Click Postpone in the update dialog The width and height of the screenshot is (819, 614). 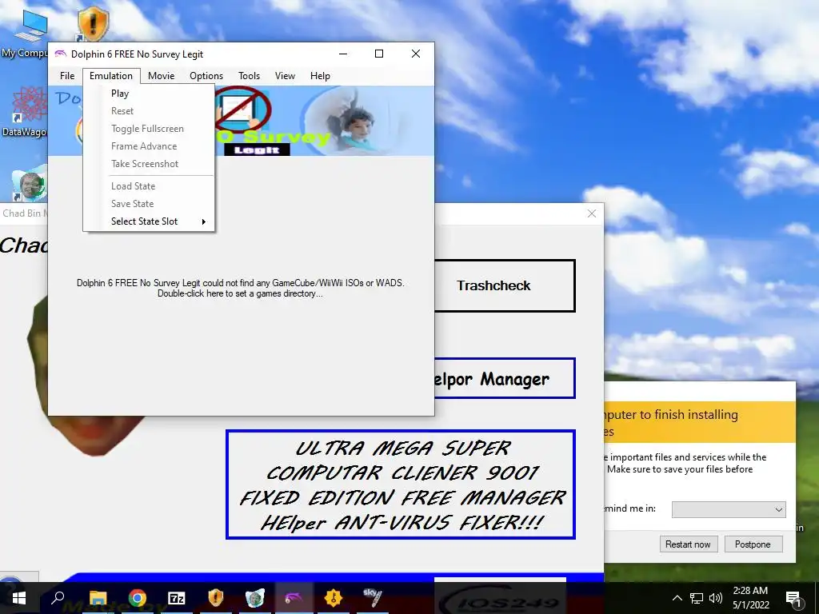point(753,544)
